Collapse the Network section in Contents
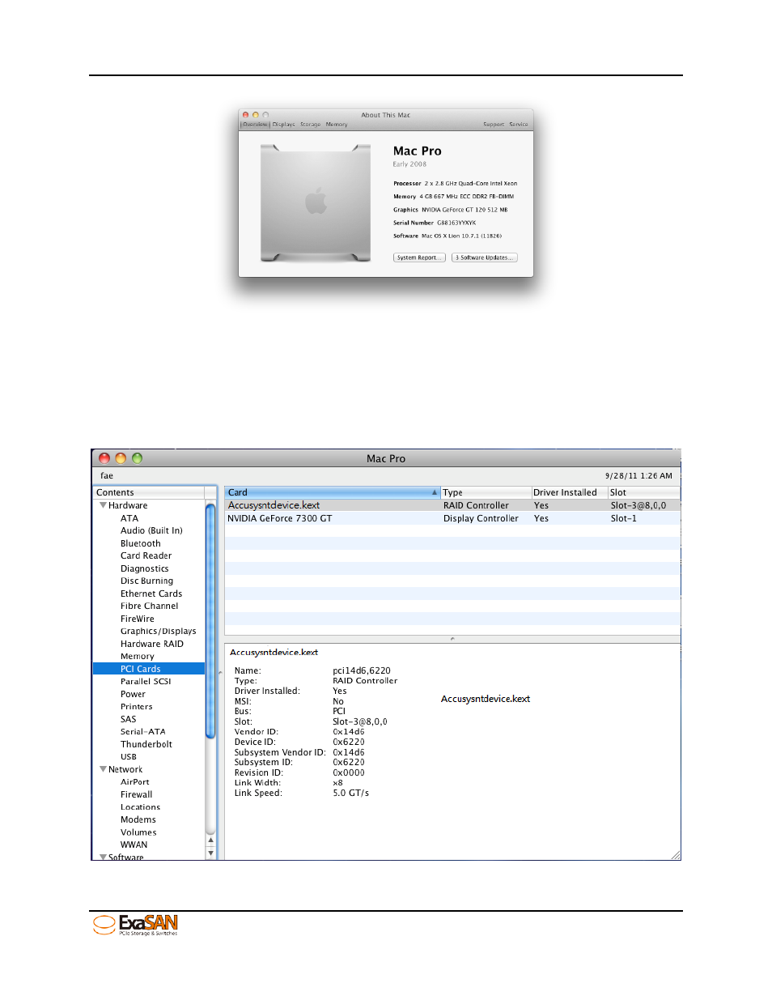 (103, 769)
